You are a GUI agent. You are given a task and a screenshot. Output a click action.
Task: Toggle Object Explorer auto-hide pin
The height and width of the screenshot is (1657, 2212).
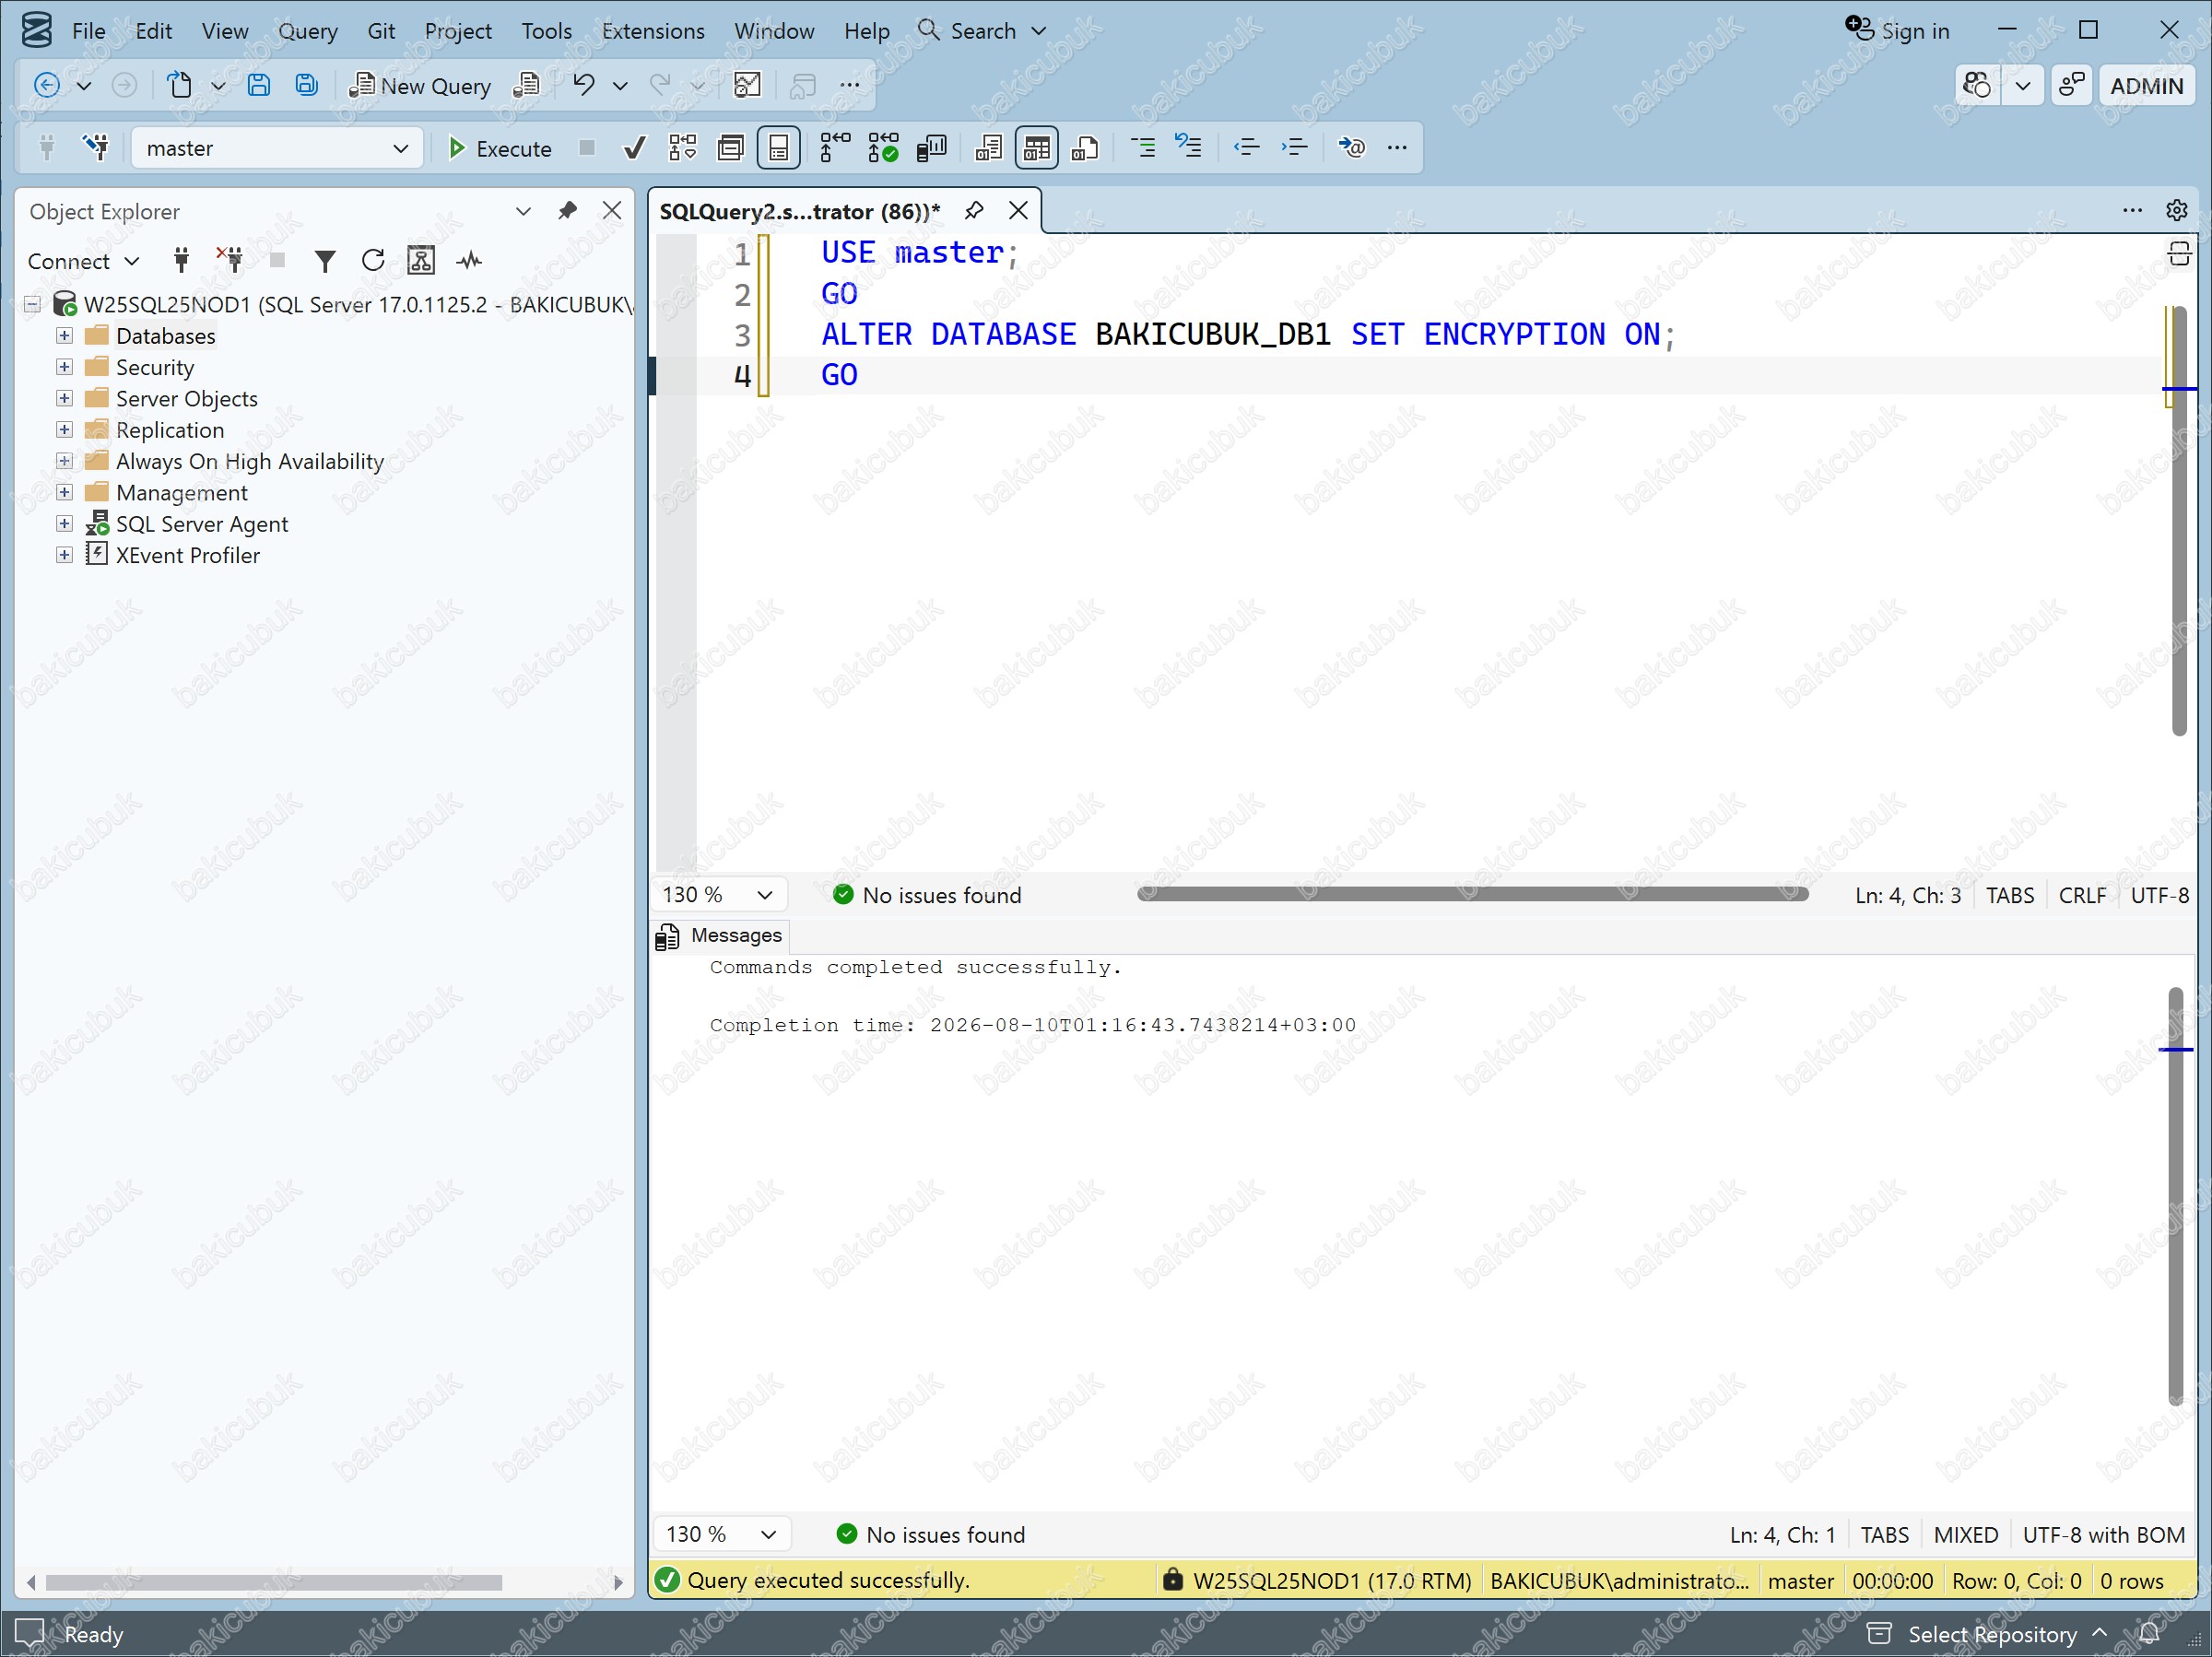[567, 211]
